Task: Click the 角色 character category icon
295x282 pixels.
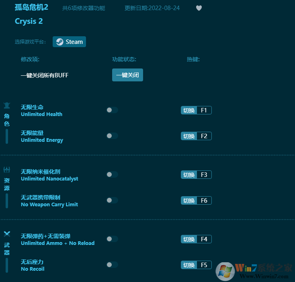Action: coord(7,106)
